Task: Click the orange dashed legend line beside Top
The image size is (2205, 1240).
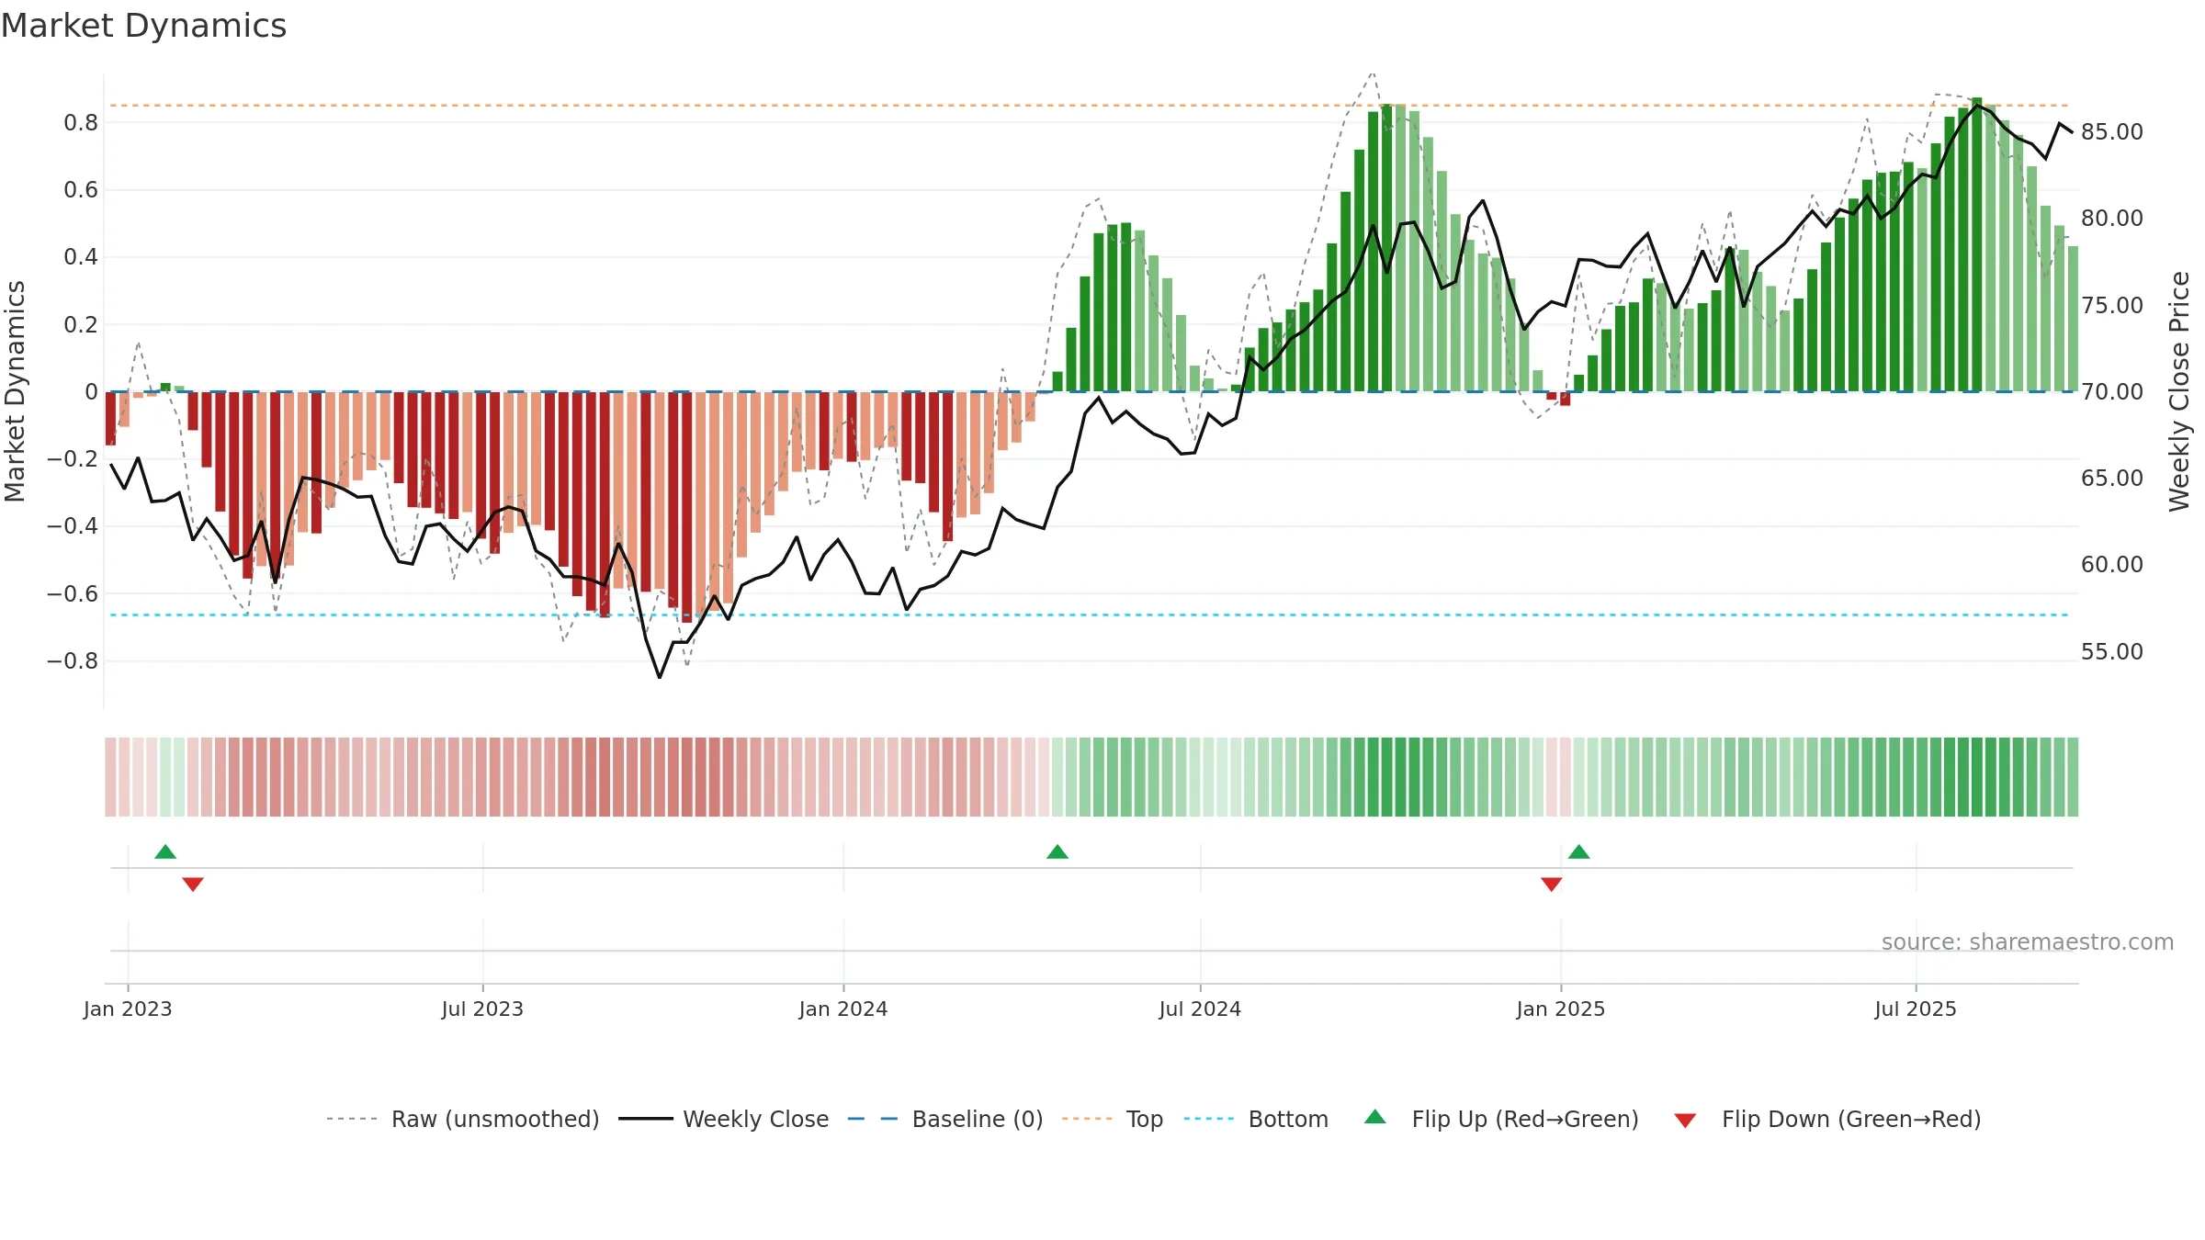Action: tap(1087, 1119)
